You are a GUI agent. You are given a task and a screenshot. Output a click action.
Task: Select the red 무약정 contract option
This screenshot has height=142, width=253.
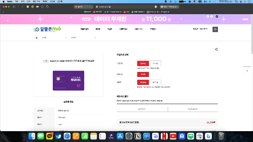143,74
